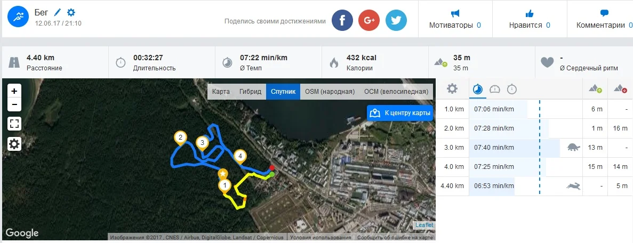The width and height of the screenshot is (633, 243).
Task: Zoom out the map
Action: point(14,104)
